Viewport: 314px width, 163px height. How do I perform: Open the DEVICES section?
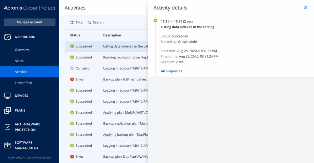click(x=21, y=96)
